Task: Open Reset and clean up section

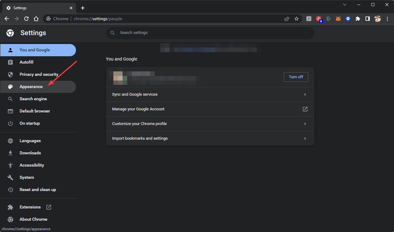Action: (x=38, y=190)
